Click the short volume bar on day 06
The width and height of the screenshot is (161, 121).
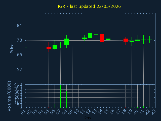55,106
